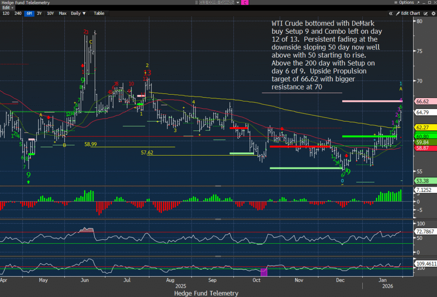
Task: Switch to the Table view
Action: [x=99, y=13]
